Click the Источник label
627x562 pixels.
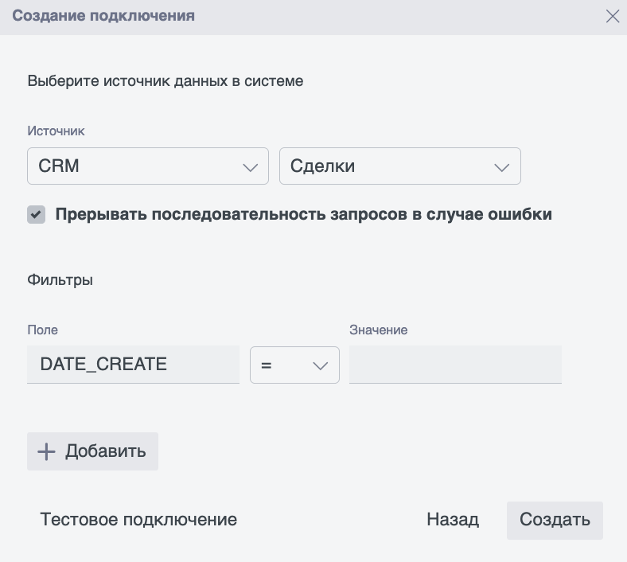(x=56, y=131)
